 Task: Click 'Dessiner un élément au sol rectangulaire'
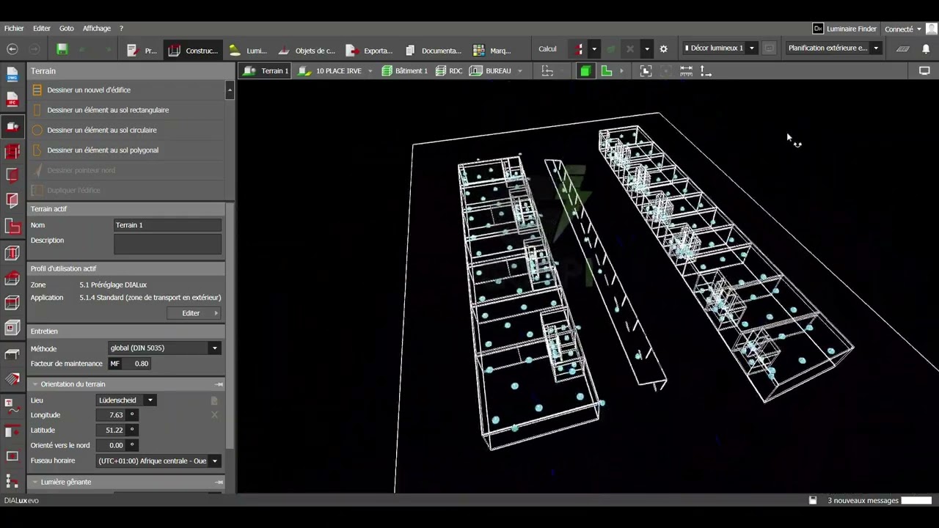point(108,110)
